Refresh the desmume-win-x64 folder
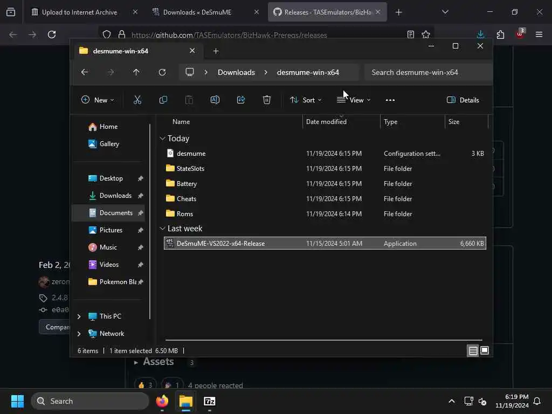The width and height of the screenshot is (552, 414). pos(162,72)
